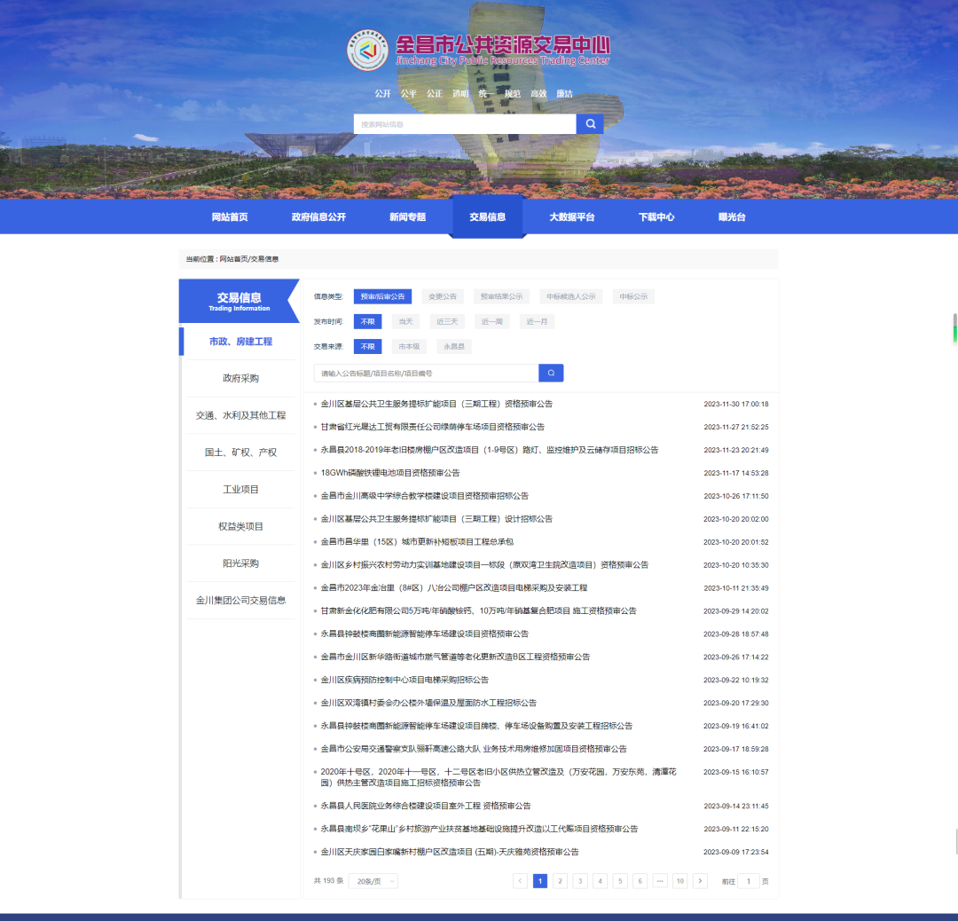Viewport: 958px width, 921px height.
Task: Select 永昌县 trading source filter
Action: (x=454, y=347)
